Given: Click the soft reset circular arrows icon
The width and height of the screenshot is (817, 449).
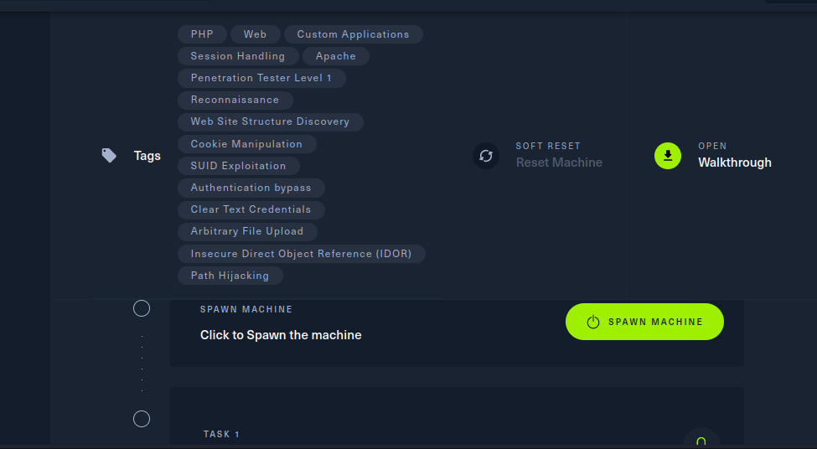Looking at the screenshot, I should (x=486, y=155).
